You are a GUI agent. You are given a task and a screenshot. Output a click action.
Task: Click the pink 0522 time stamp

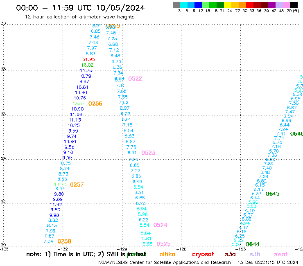click(x=135, y=79)
